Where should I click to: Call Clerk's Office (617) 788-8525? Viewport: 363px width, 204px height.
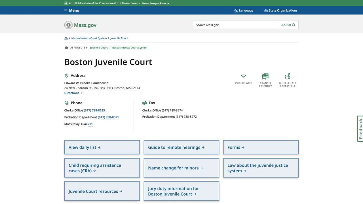coord(94,110)
